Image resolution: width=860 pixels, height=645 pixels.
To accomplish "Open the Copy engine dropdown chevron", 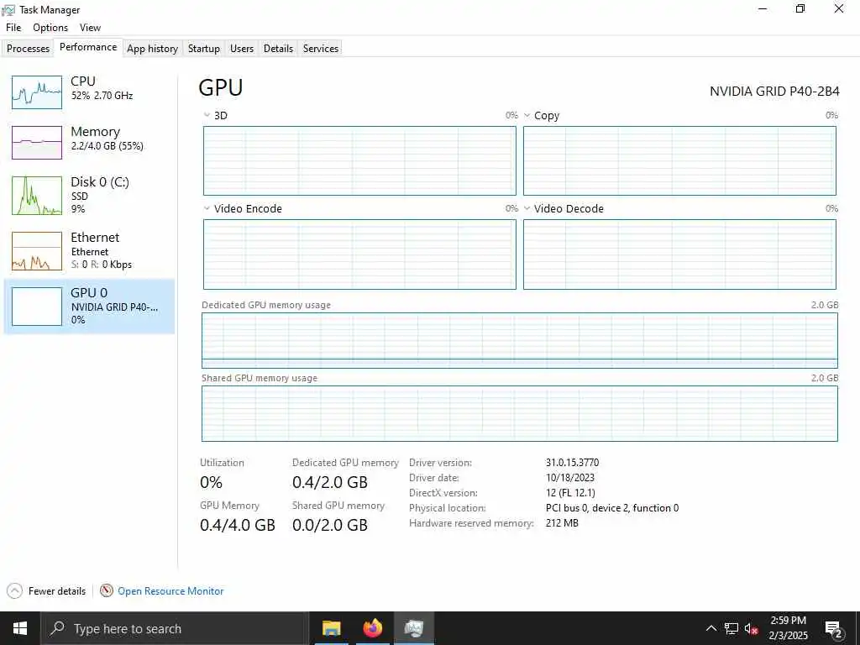I will (x=527, y=115).
